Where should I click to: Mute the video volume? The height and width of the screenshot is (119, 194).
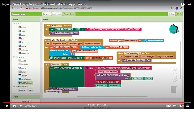21,106
